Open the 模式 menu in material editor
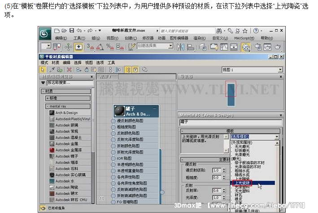 point(44,62)
